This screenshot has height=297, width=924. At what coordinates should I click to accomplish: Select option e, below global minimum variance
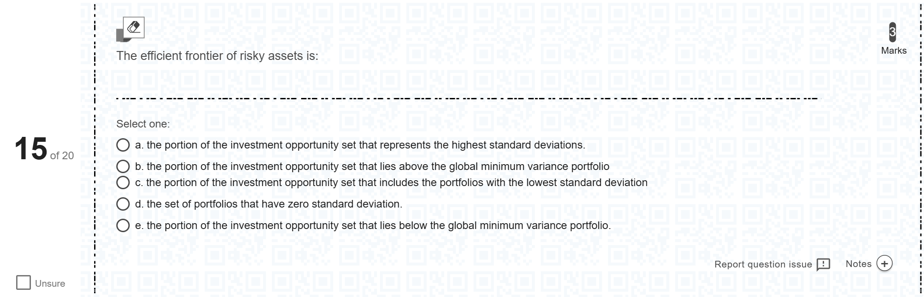pyautogui.click(x=123, y=225)
